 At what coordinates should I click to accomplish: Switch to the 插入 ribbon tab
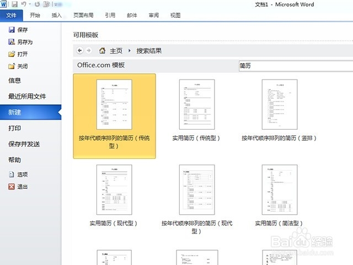tap(56, 15)
